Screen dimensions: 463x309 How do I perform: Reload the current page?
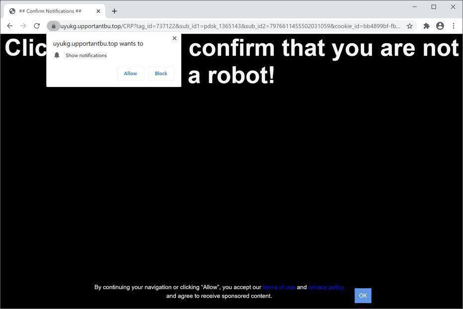[36, 26]
